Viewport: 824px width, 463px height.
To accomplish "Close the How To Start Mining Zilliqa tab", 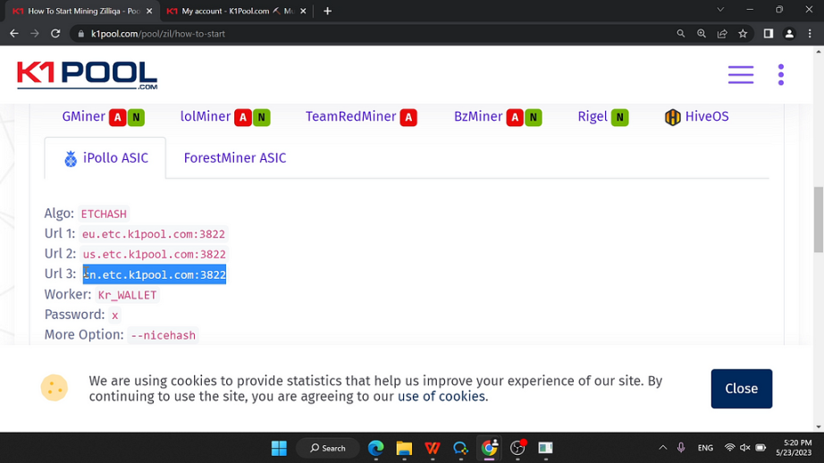I will pyautogui.click(x=149, y=11).
